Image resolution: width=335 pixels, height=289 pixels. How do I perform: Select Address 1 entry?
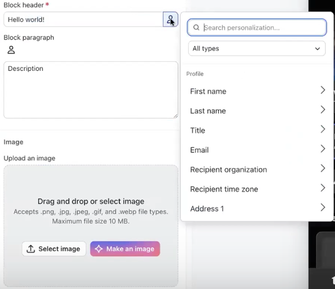tap(257, 209)
